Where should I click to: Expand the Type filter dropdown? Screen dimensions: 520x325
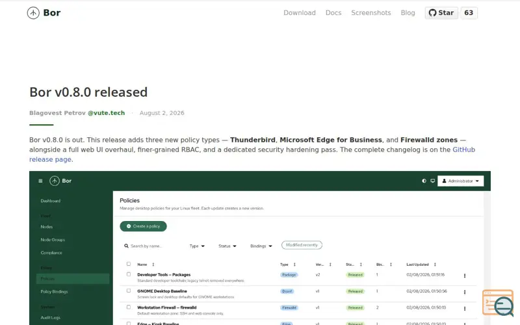tap(197, 246)
